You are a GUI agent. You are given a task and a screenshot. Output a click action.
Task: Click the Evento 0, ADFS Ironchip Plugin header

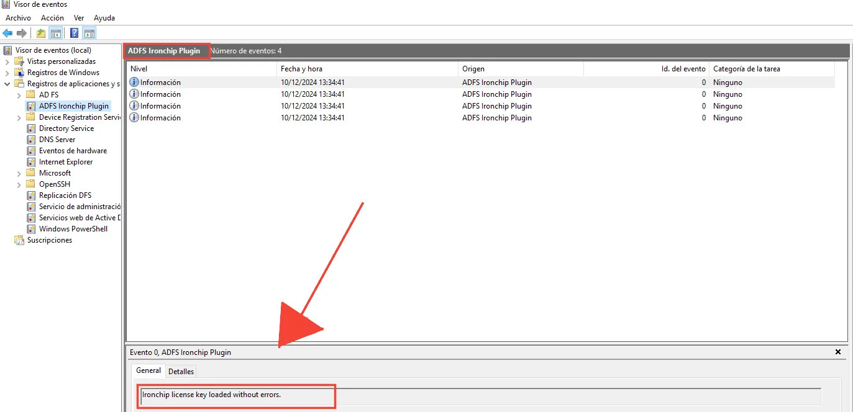point(180,352)
